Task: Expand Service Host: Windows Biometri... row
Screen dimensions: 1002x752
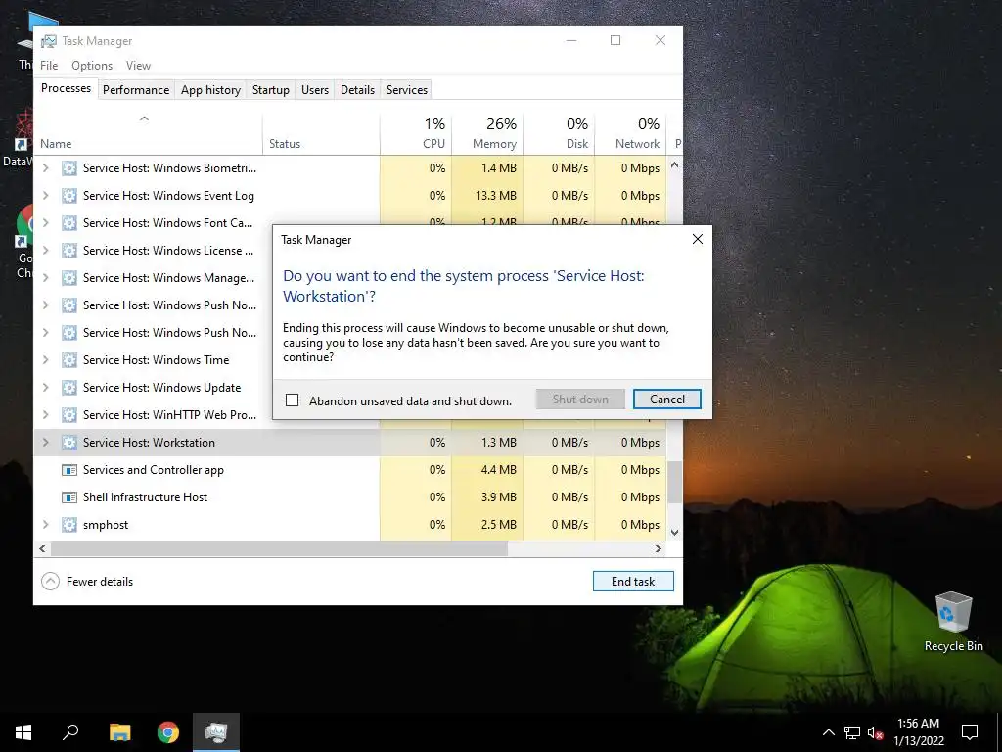Action: tap(45, 168)
